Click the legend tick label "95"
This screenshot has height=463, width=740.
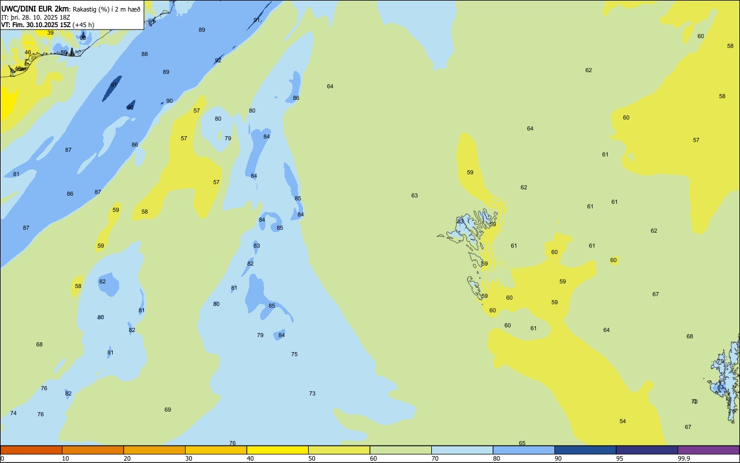(x=620, y=458)
